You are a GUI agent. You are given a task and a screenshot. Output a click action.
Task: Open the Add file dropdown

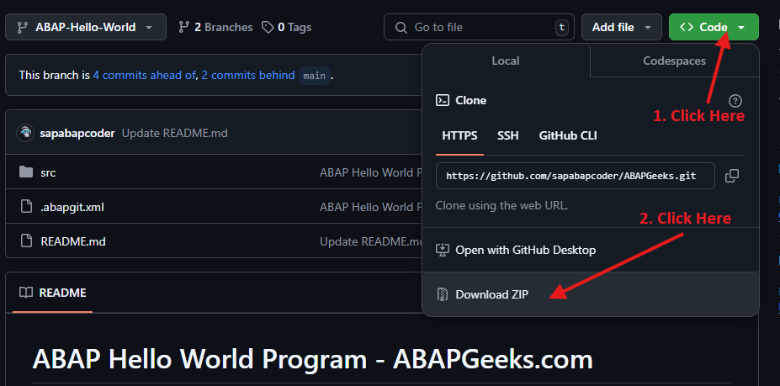621,27
